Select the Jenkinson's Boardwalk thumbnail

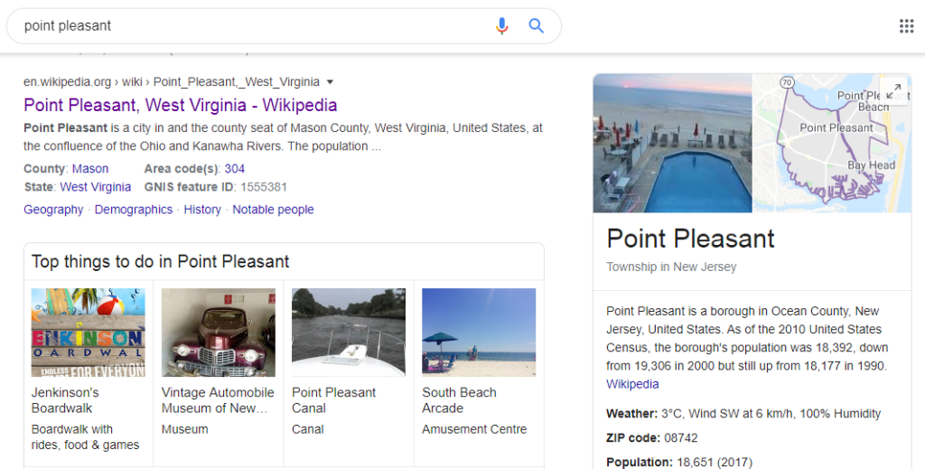88,332
